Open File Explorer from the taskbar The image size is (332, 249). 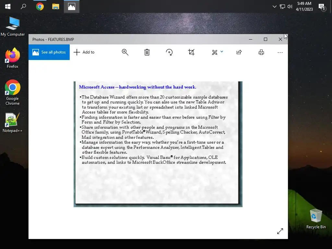point(56,6)
